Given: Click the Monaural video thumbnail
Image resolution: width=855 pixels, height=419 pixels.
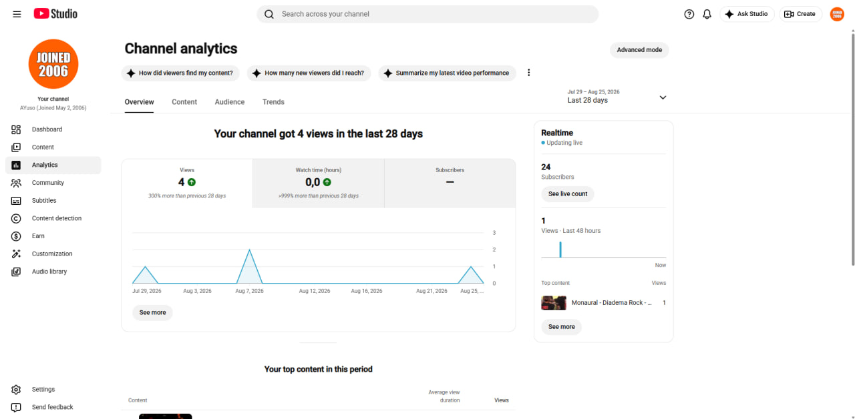Looking at the screenshot, I should point(554,303).
